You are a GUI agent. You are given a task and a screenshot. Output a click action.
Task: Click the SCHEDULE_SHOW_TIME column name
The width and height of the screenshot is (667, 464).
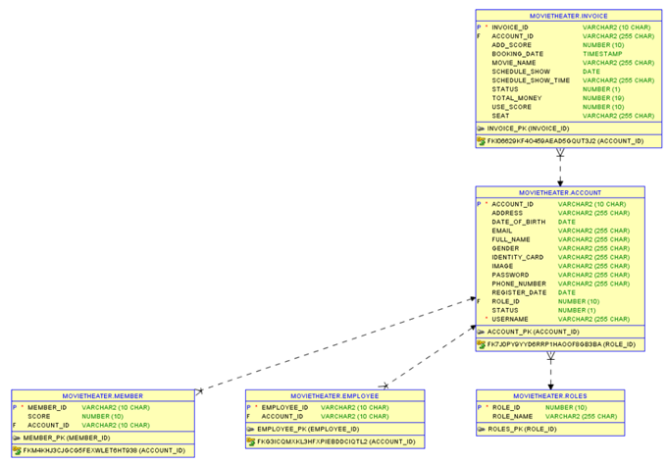(x=531, y=80)
